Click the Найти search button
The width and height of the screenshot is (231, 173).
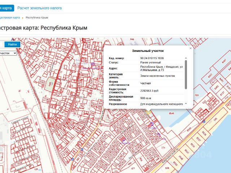click(12, 44)
